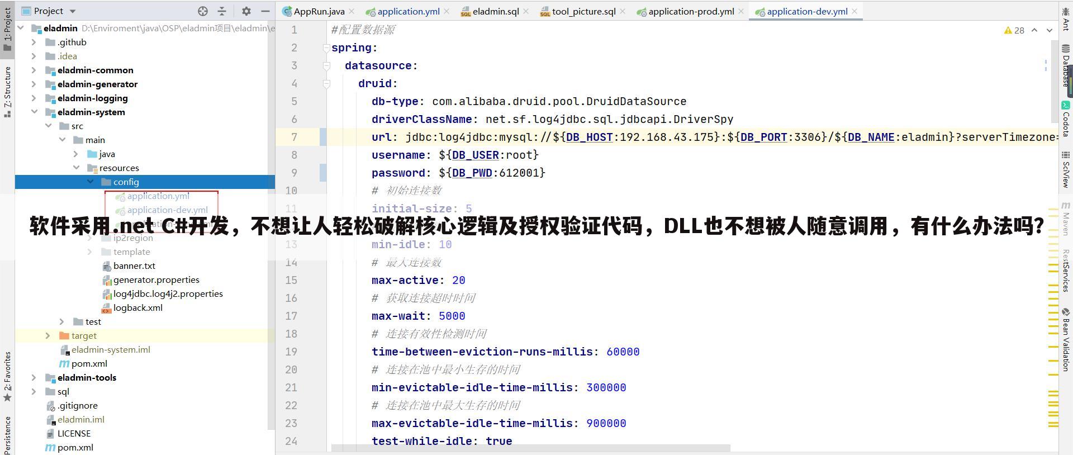The image size is (1073, 455).
Task: Switch to tool_picture.sql tab
Action: click(x=584, y=11)
